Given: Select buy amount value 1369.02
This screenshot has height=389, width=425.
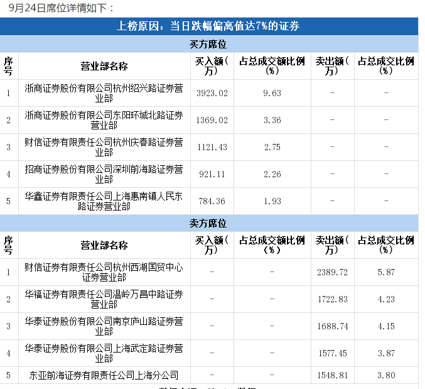Looking at the screenshot, I should [212, 120].
